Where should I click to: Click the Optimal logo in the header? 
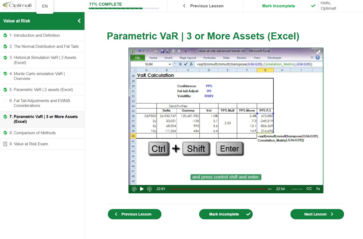coord(17,6)
